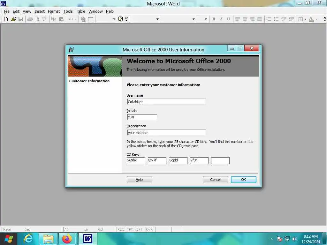
Task: Open the Tools menu
Action: [x=68, y=11]
